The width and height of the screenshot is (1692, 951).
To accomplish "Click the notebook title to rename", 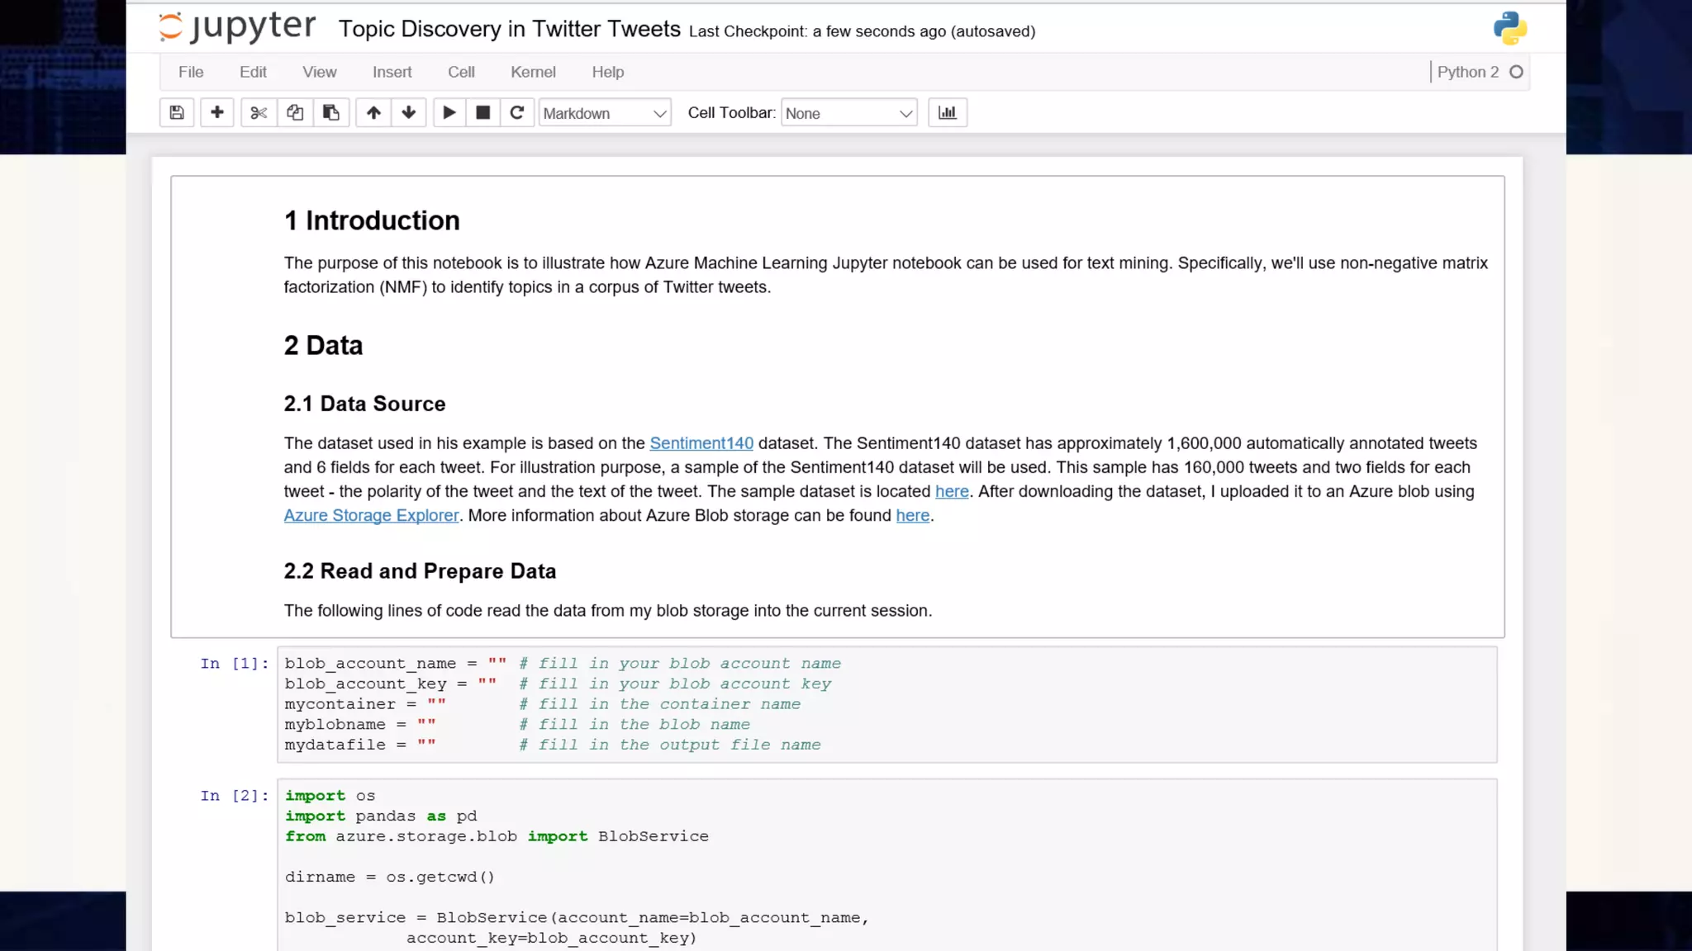I will (x=509, y=29).
